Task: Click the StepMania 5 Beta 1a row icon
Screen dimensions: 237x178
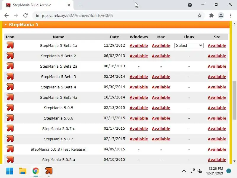Action: (10, 45)
